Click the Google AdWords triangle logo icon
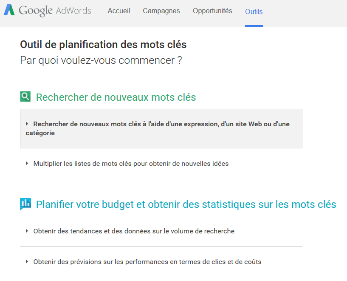 pos(9,10)
